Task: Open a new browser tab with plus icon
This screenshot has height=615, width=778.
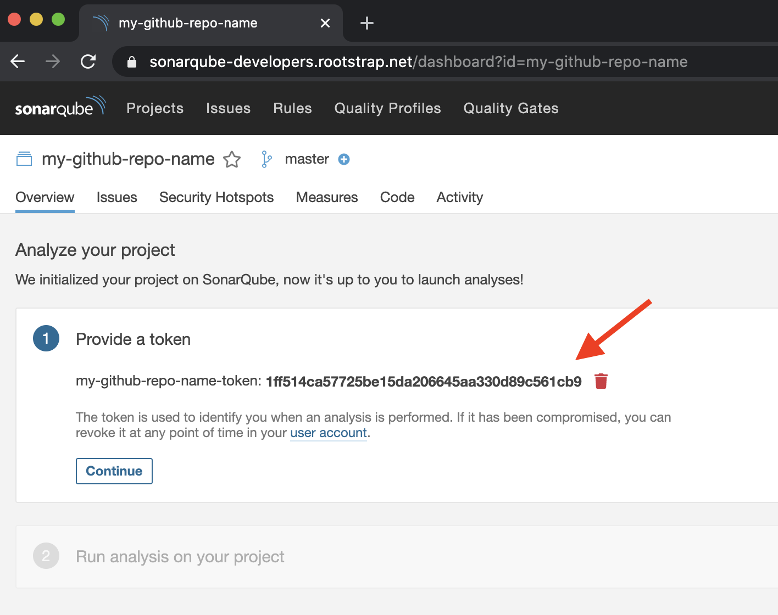Action: coord(366,23)
